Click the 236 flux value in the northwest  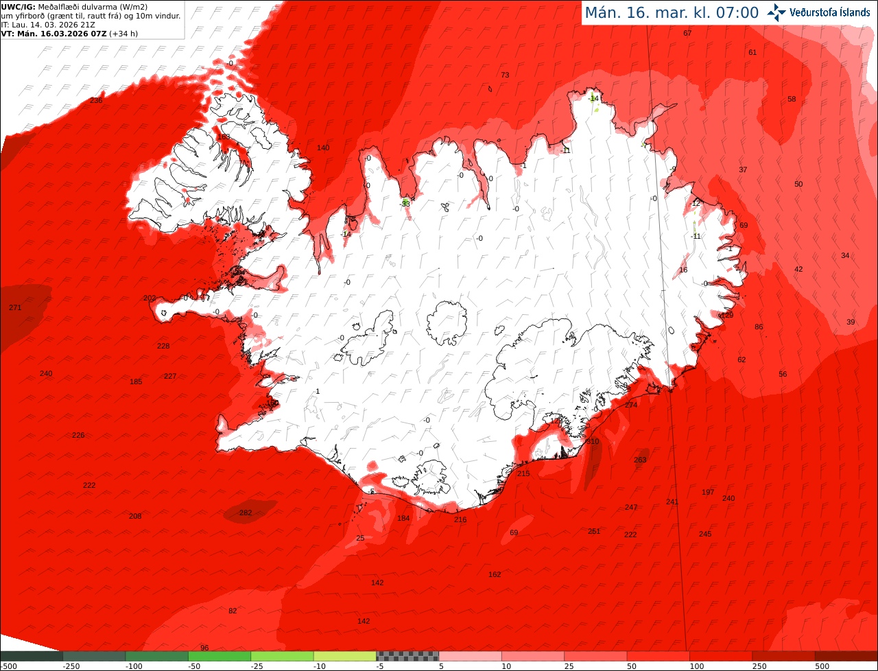point(96,101)
